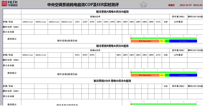
Task: Click 供冷量(KWh) header in system A table
Action: tap(178, 17)
